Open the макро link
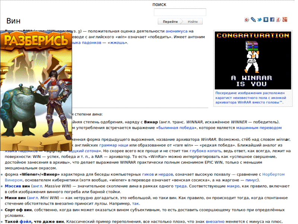 click(x=233, y=186)
